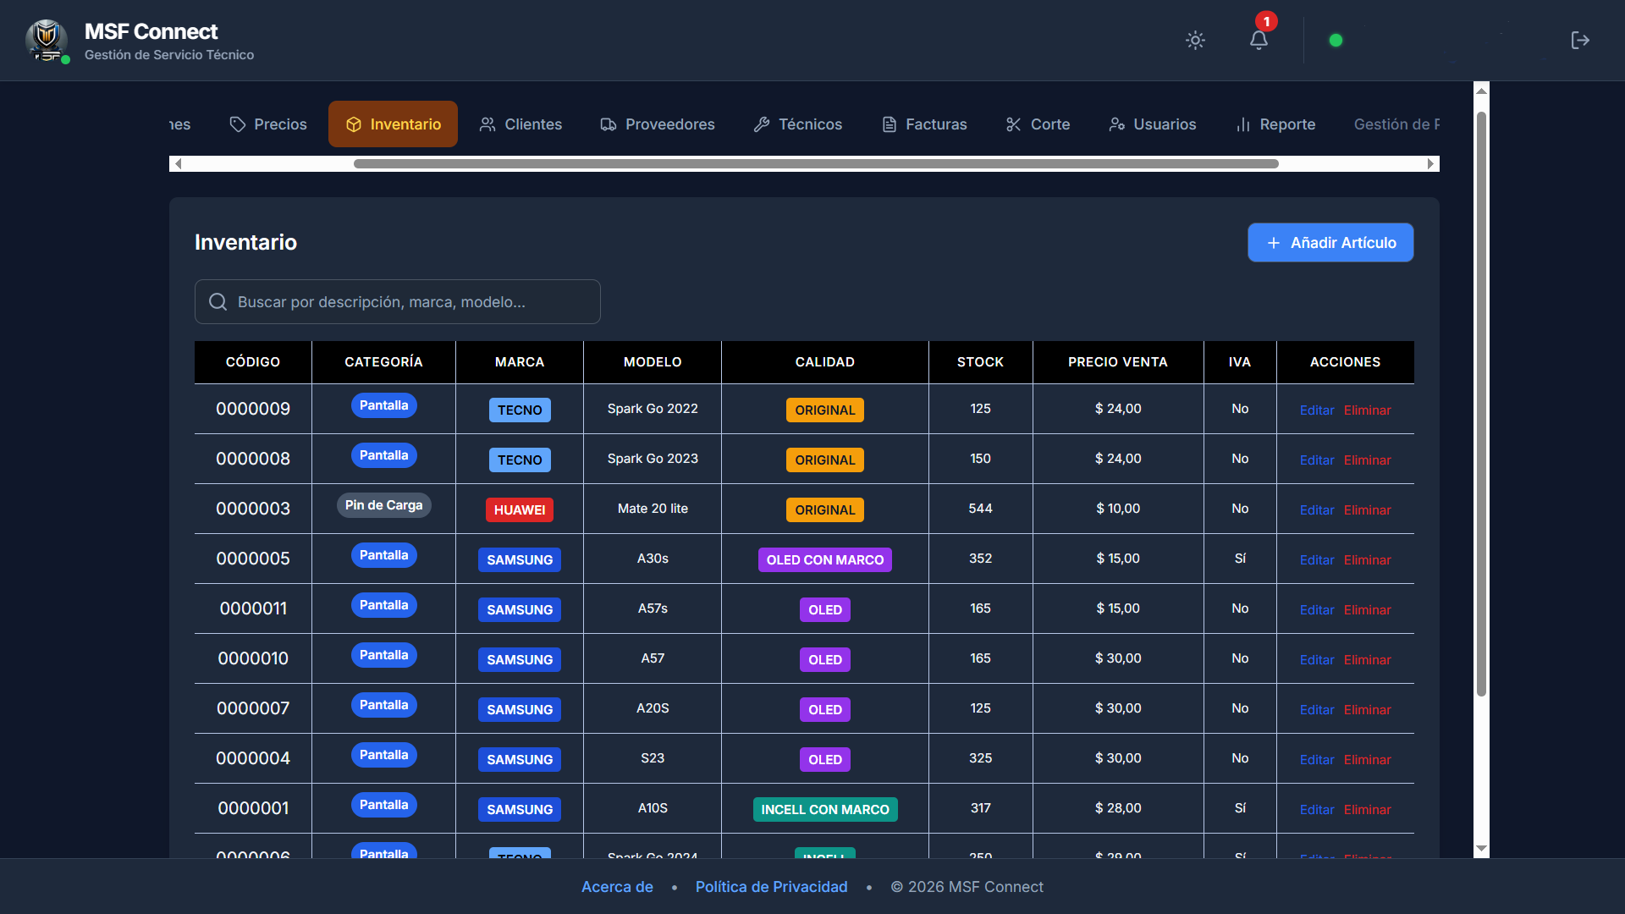1625x914 pixels.
Task: Click stock value 544
Action: 980,509
